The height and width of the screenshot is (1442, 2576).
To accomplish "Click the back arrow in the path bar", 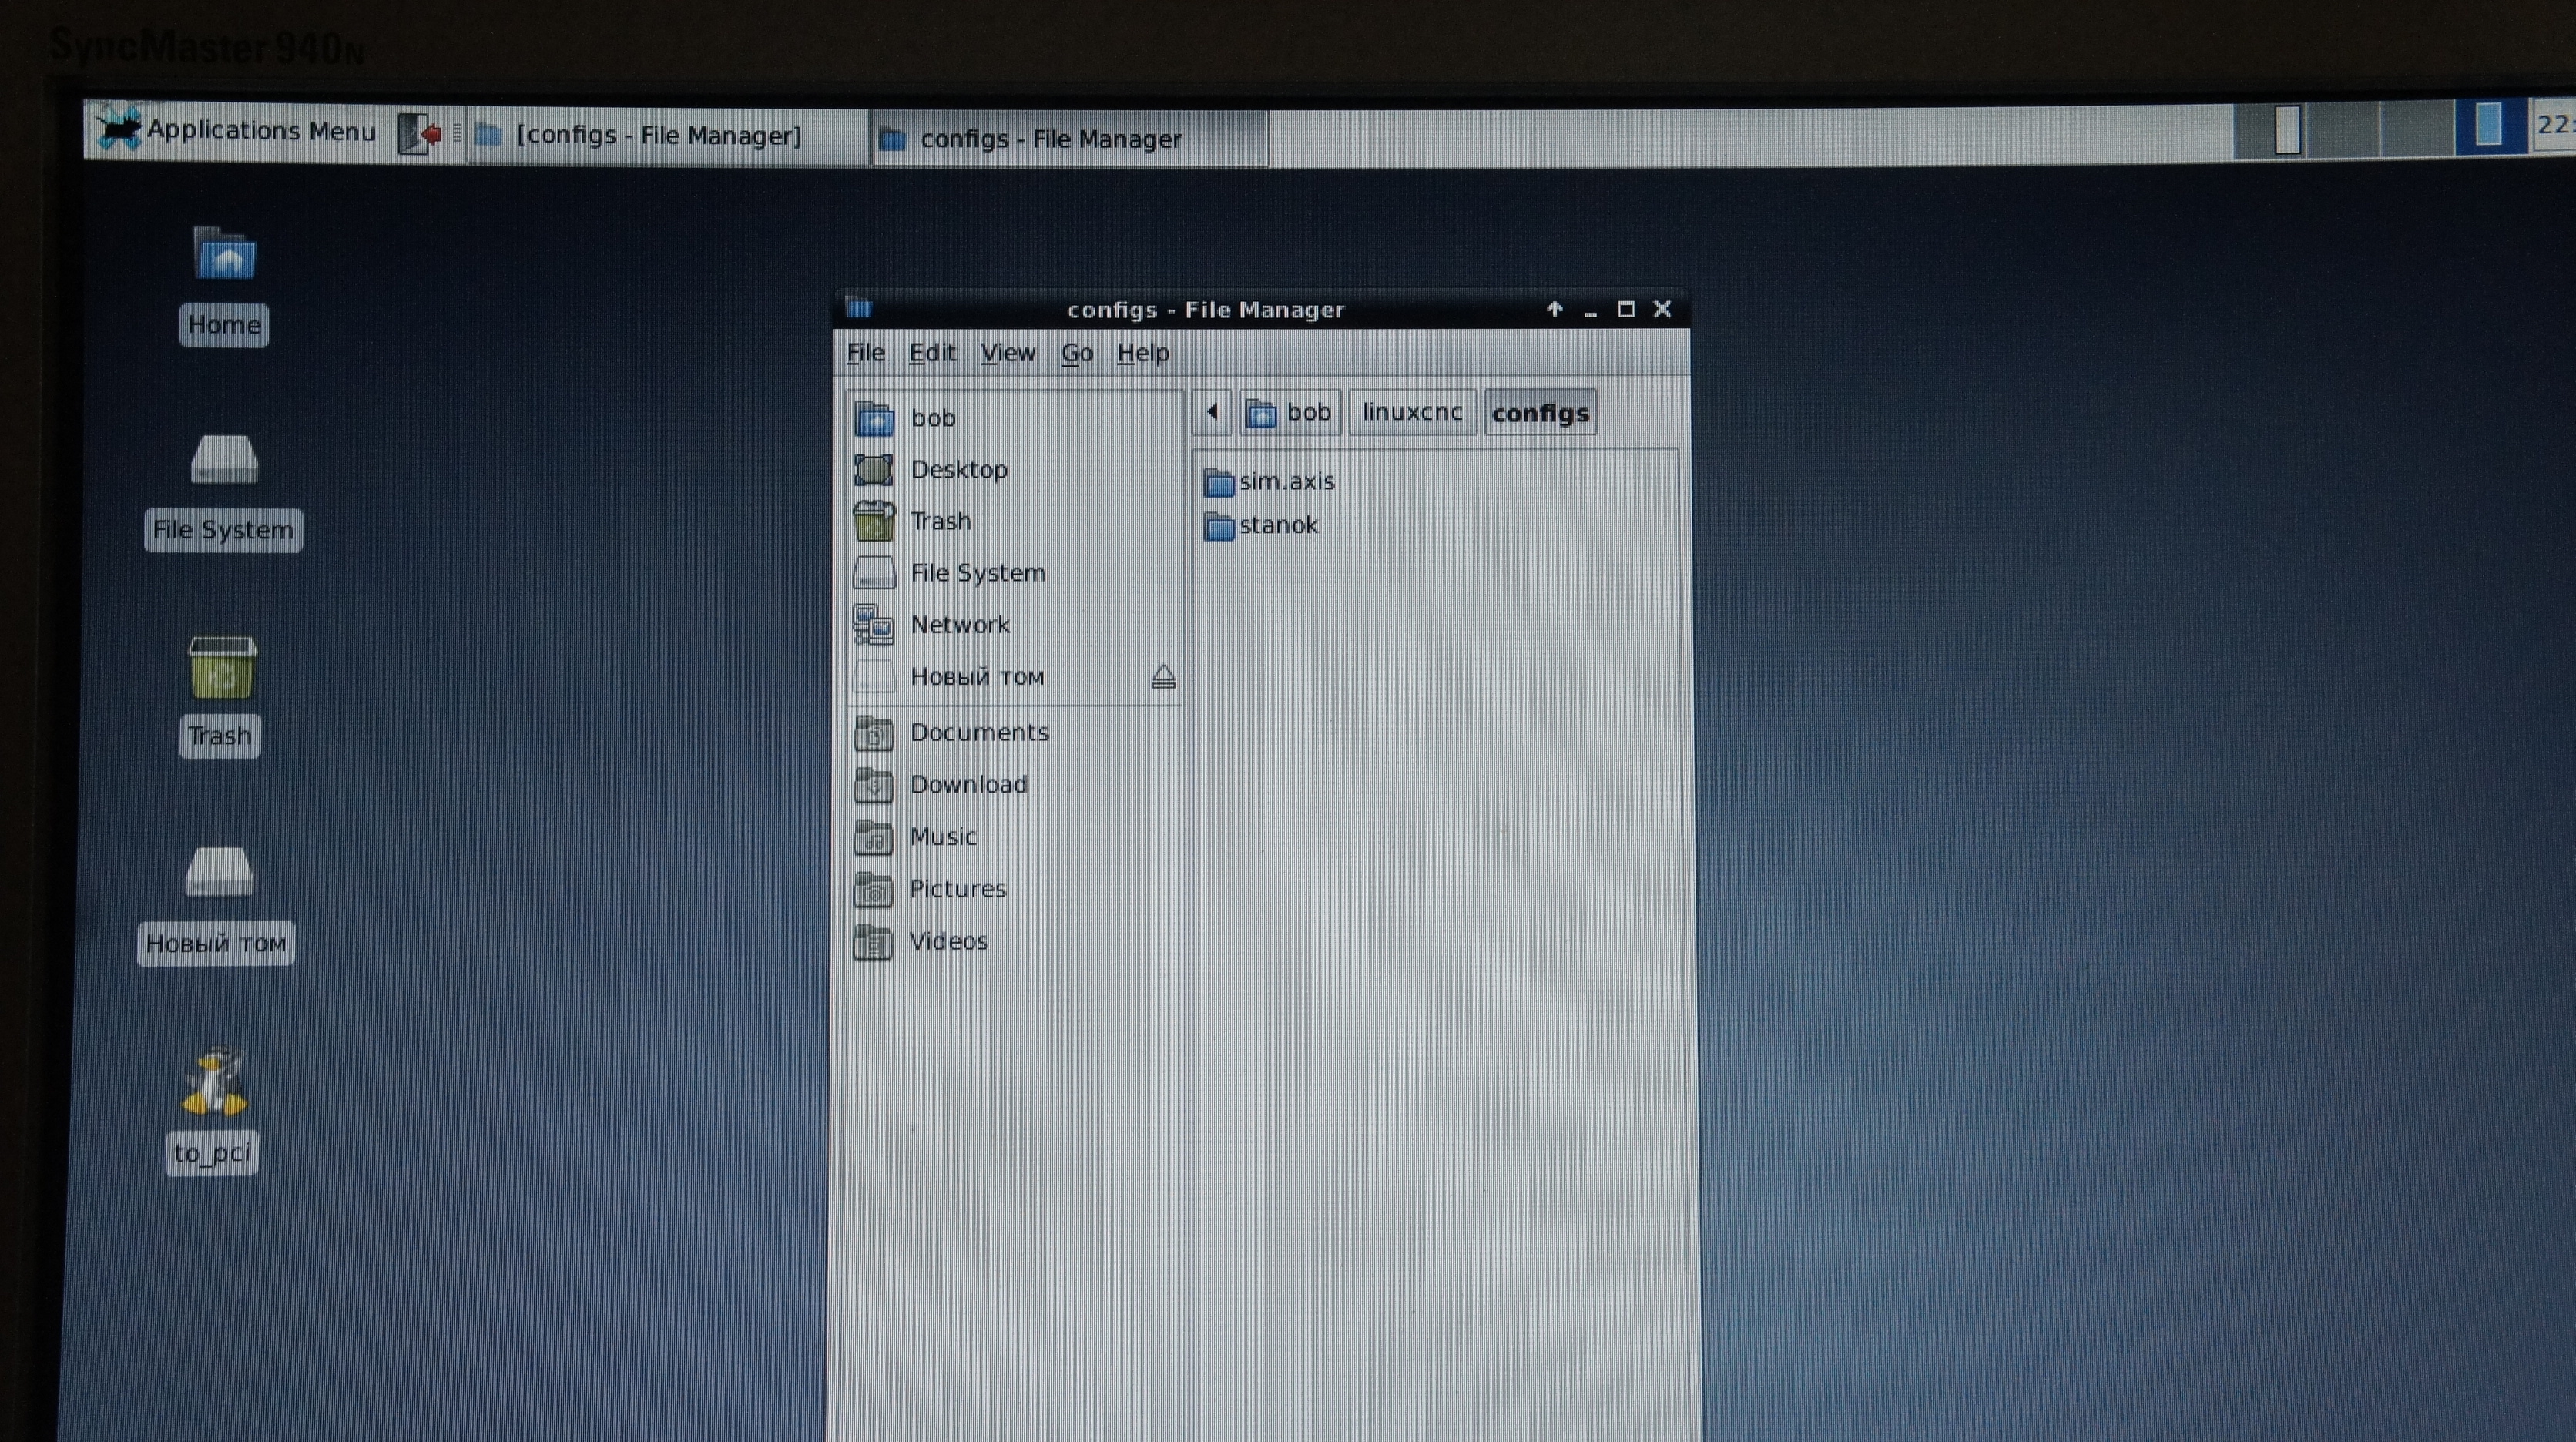I will (x=1212, y=412).
